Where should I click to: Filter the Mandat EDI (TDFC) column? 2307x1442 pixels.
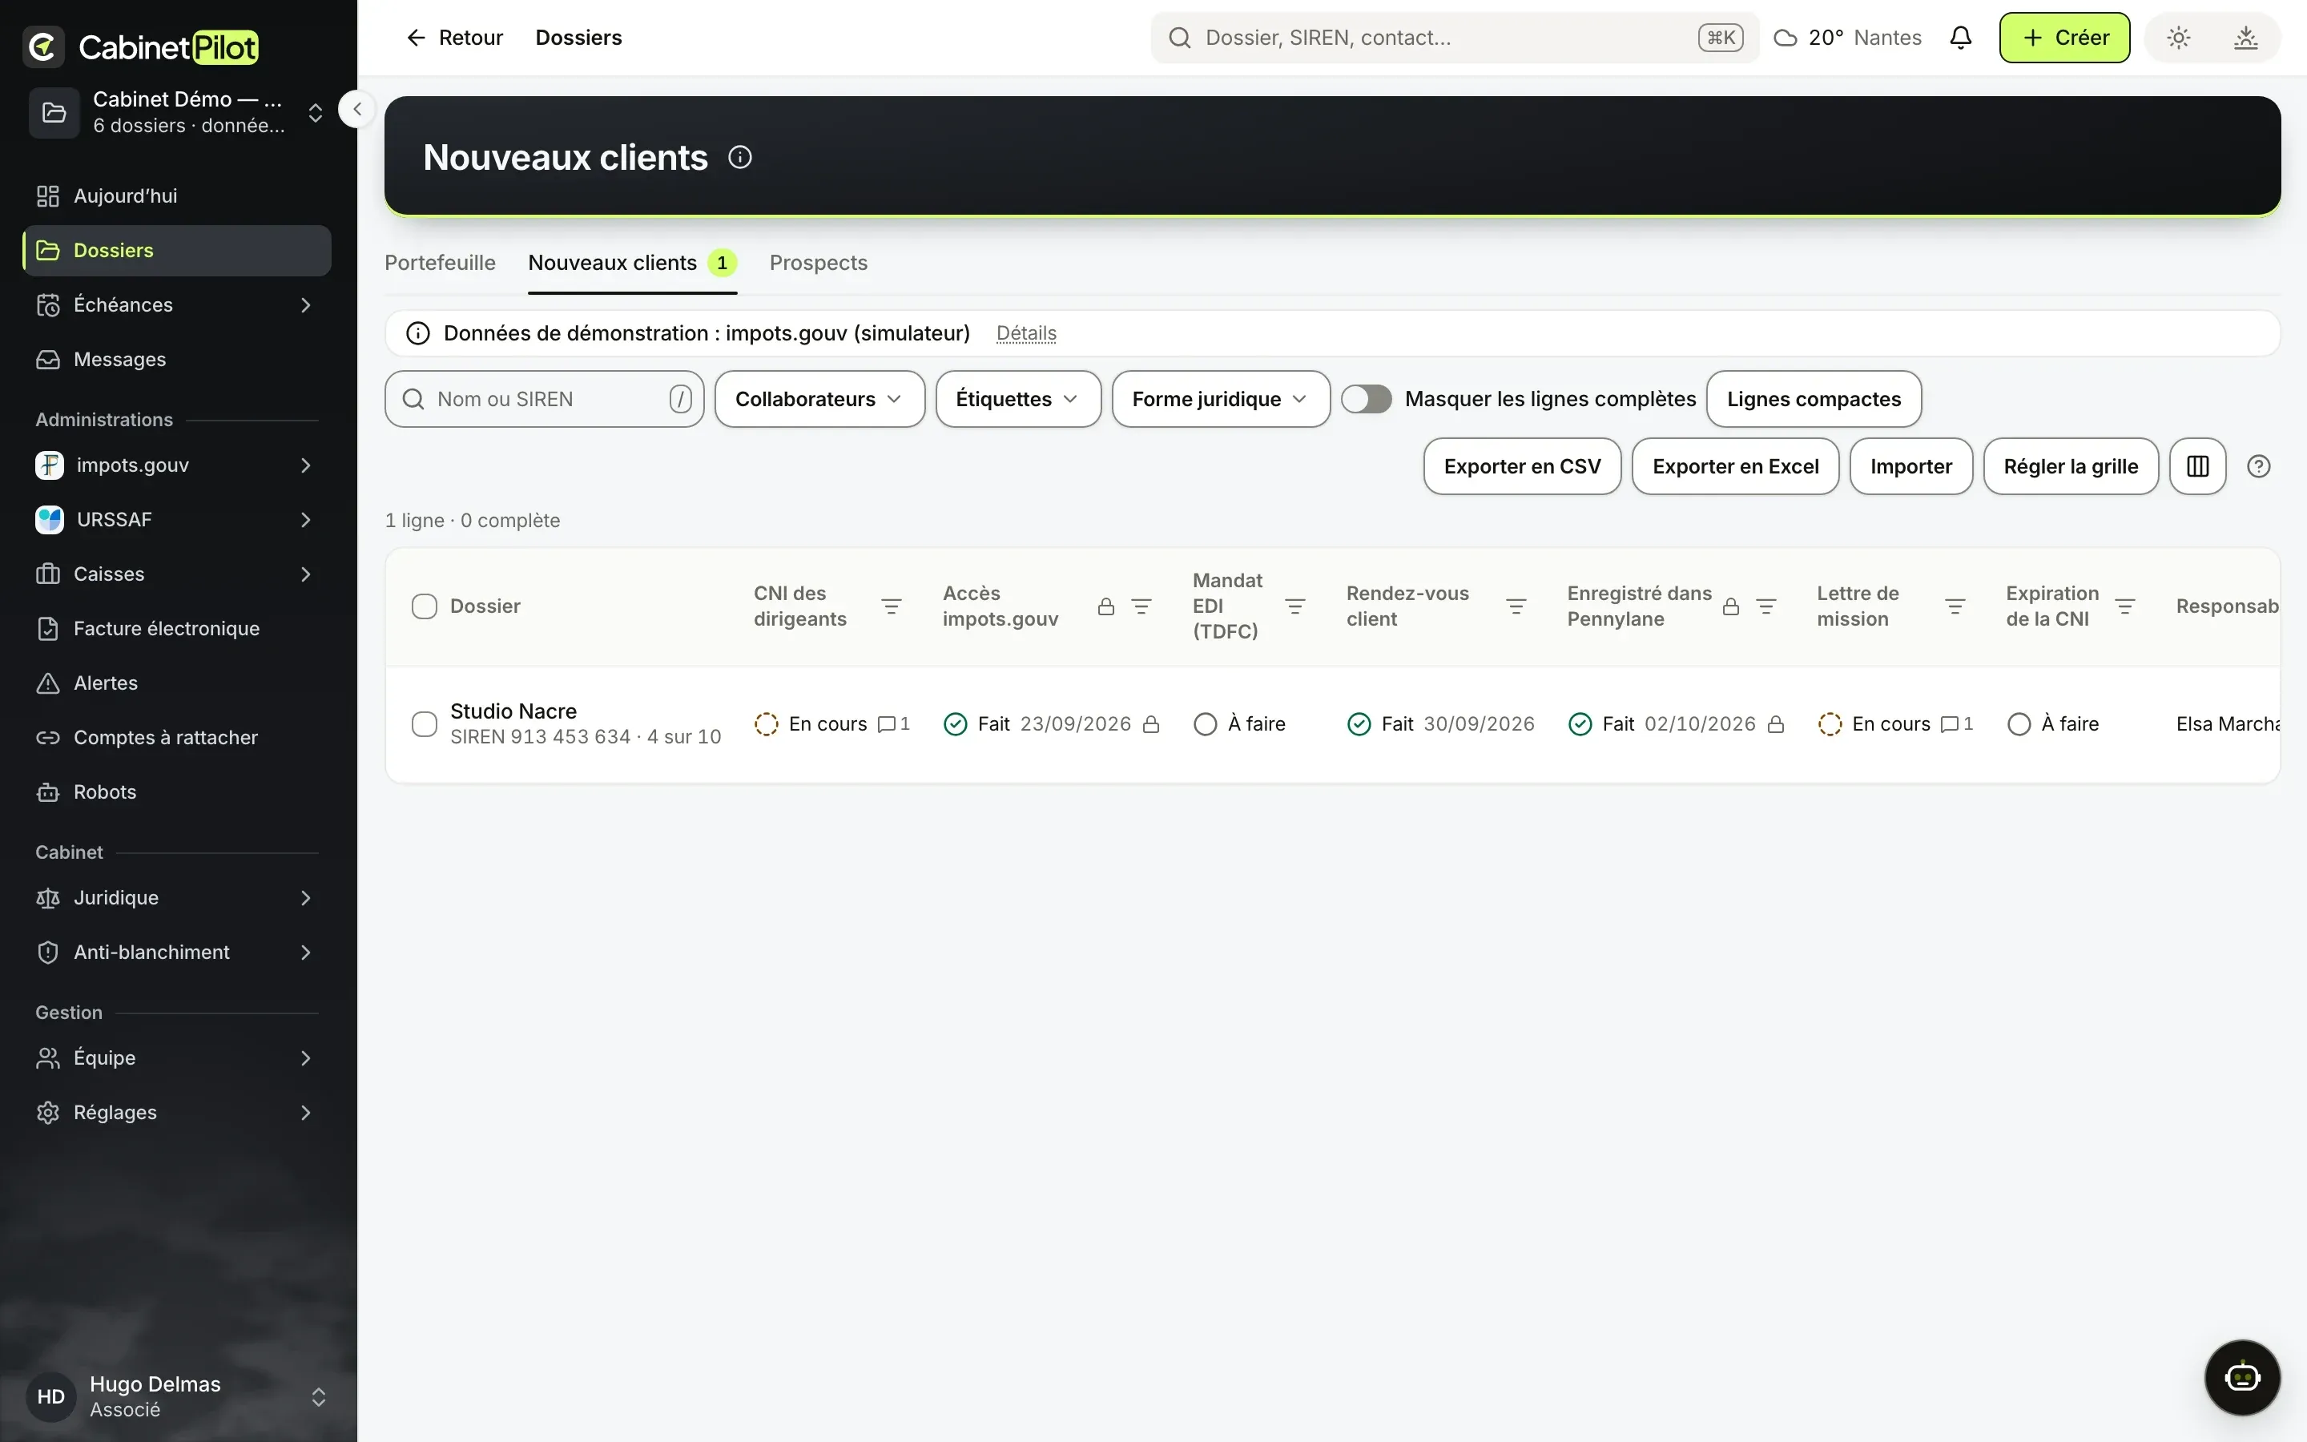(x=1294, y=606)
